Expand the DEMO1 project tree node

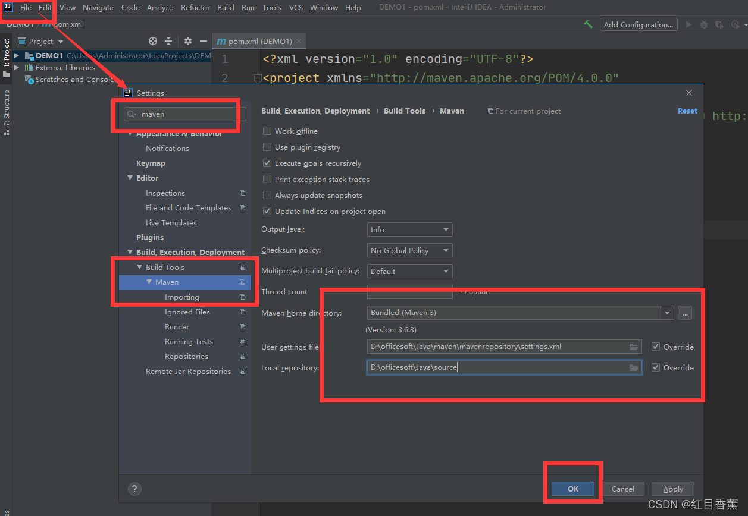pos(17,55)
